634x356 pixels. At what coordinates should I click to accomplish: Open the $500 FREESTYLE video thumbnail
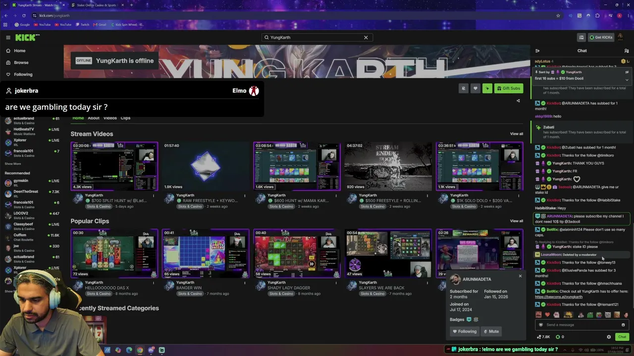click(x=388, y=166)
